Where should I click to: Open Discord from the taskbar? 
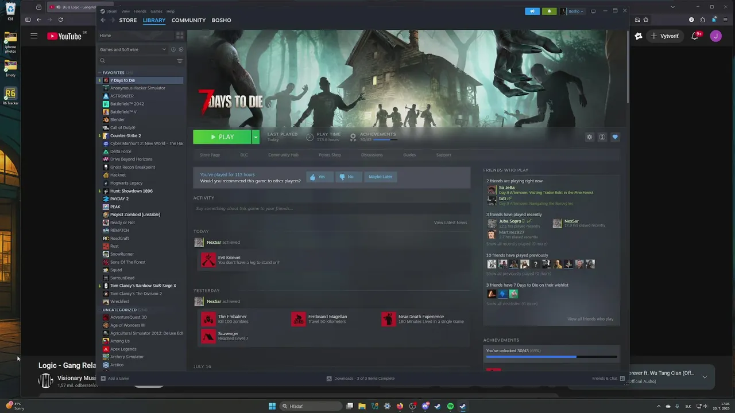coord(425,406)
